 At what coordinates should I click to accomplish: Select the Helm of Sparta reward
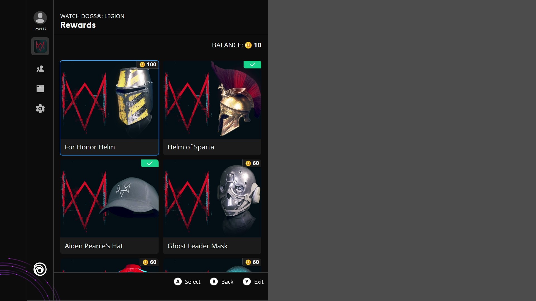pyautogui.click(x=212, y=108)
